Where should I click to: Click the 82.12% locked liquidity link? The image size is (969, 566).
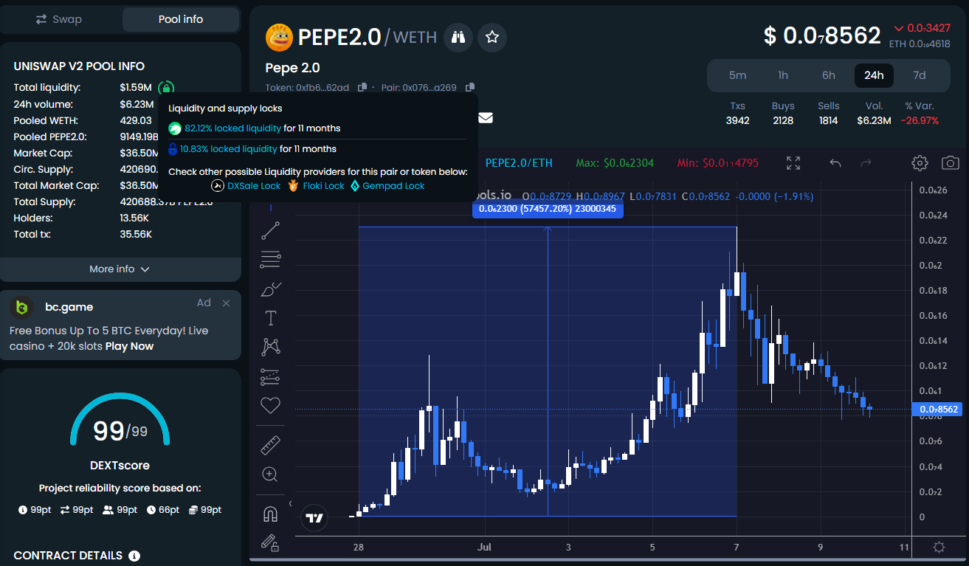point(232,128)
